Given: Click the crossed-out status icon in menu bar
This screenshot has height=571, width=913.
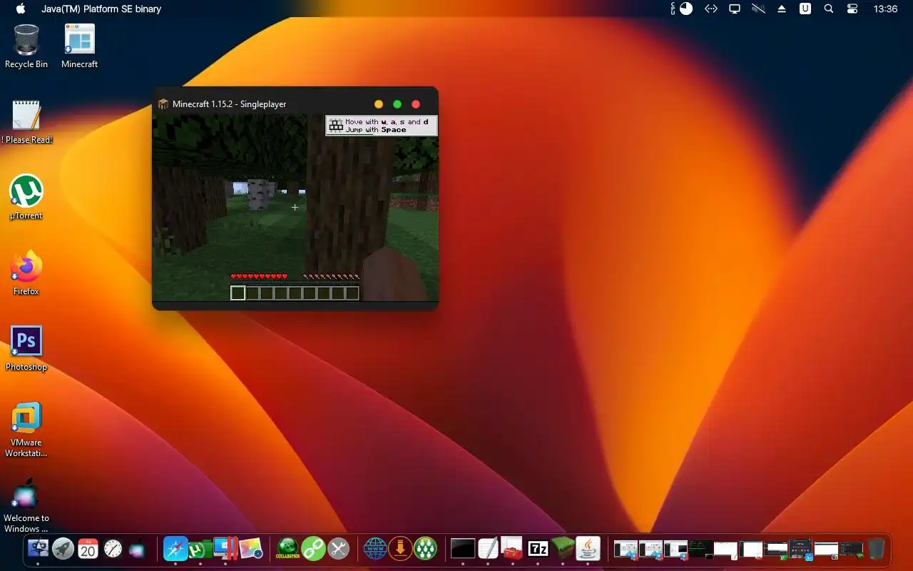Looking at the screenshot, I should pyautogui.click(x=758, y=9).
